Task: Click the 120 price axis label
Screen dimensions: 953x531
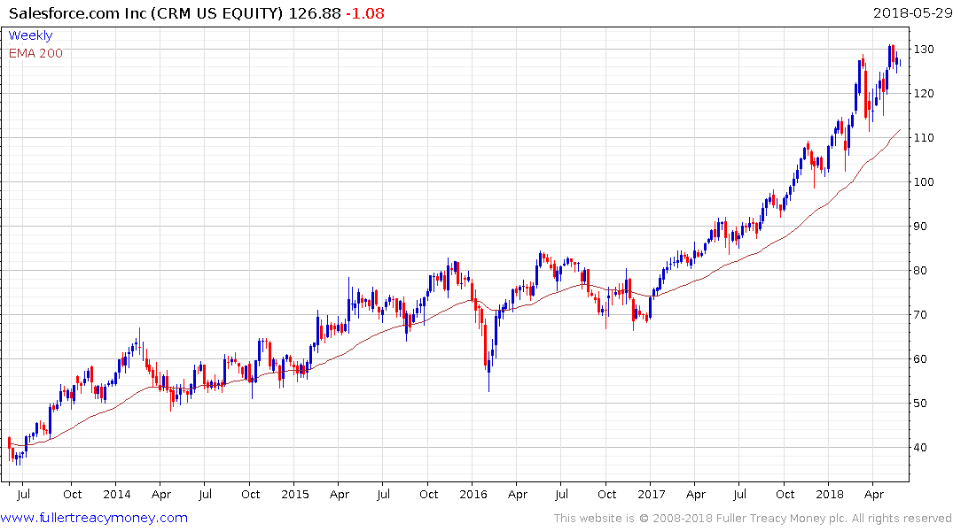Action: (924, 94)
